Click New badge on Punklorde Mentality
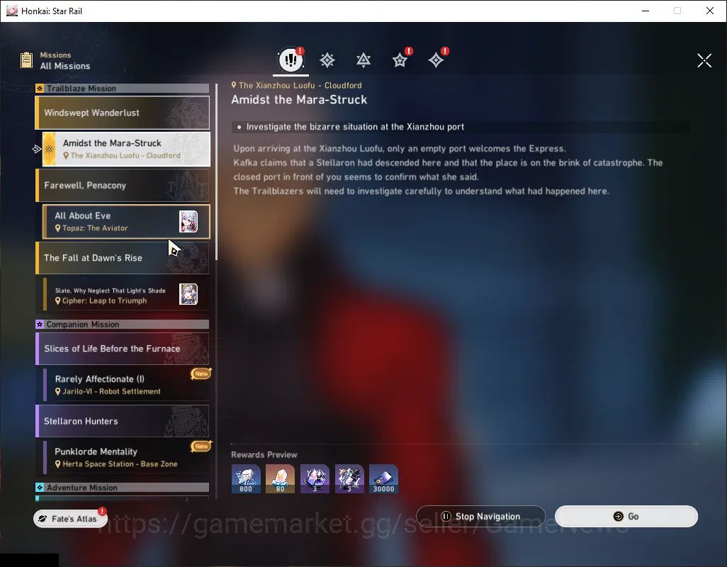The height and width of the screenshot is (567, 727). click(x=201, y=446)
